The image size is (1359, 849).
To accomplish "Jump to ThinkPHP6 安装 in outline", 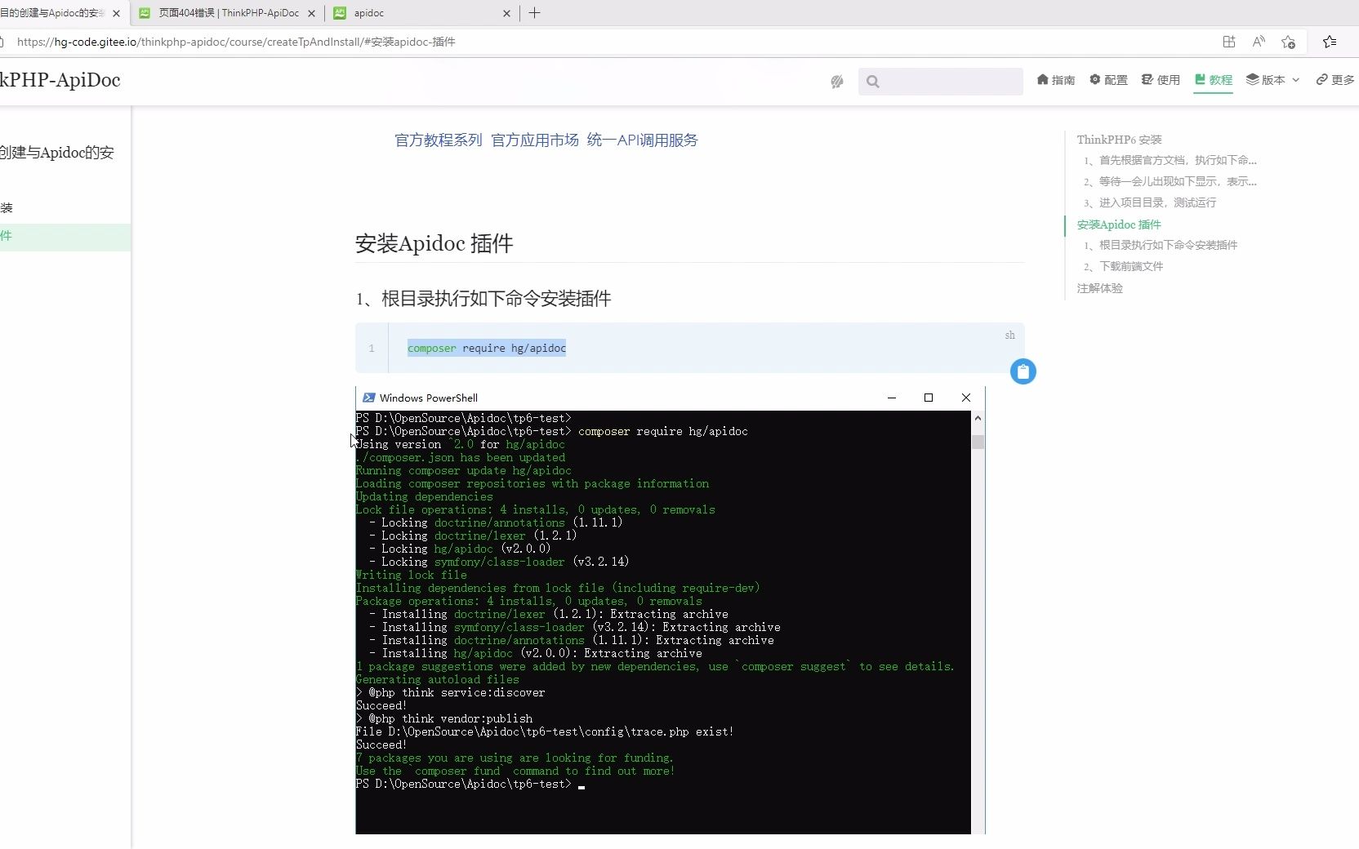I will [x=1119, y=140].
